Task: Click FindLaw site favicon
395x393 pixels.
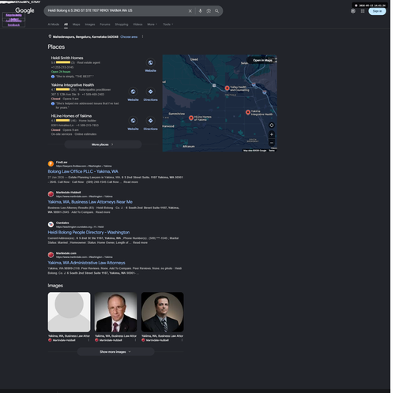Action: point(51,164)
